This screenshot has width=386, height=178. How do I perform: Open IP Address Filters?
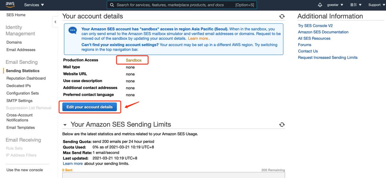21,155
